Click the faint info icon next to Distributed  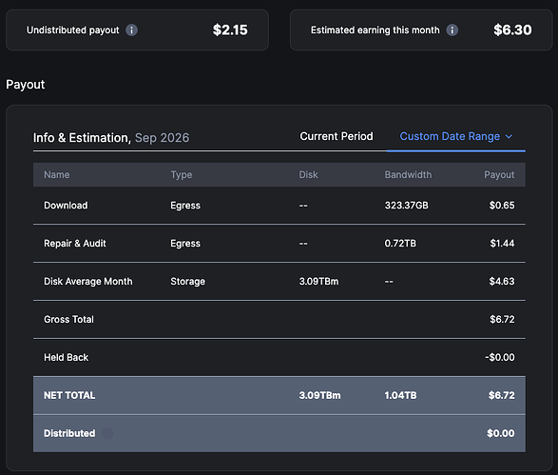pyautogui.click(x=107, y=433)
